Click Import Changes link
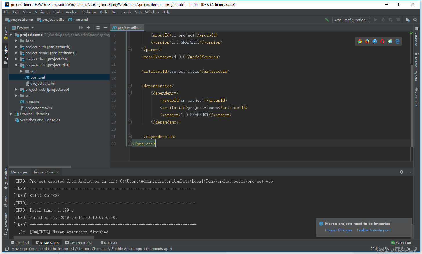 pyautogui.click(x=339, y=230)
